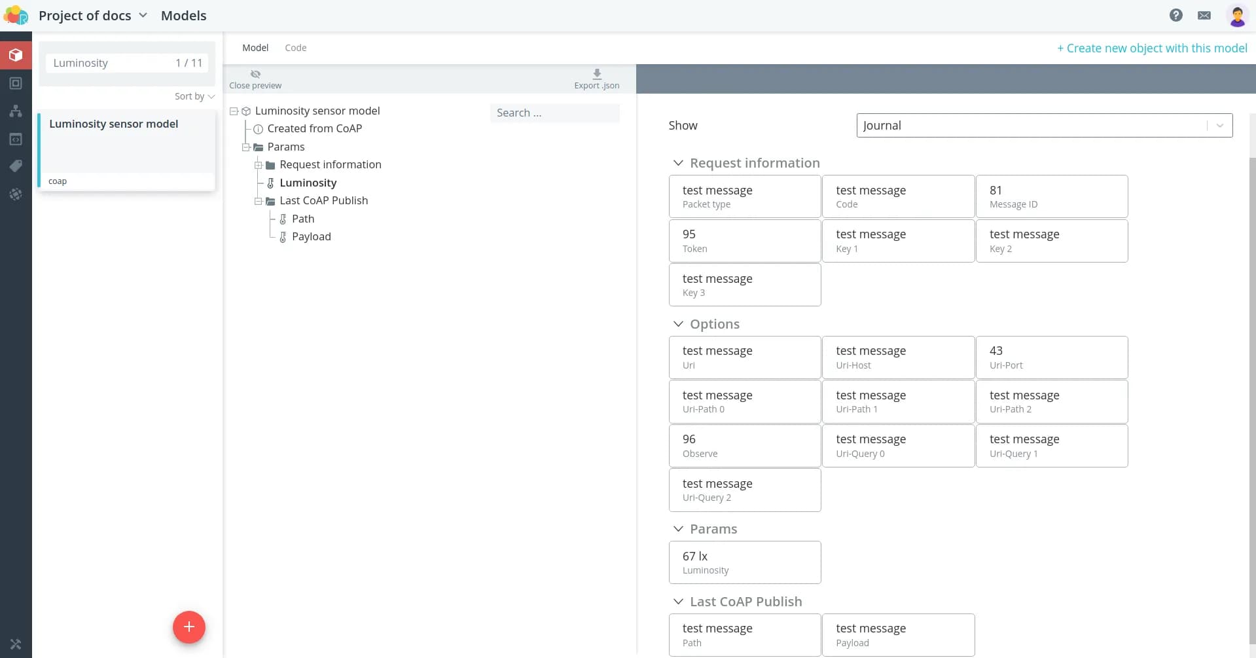This screenshot has height=658, width=1256.
Task: Click the Export .json download icon
Action: pos(596,74)
